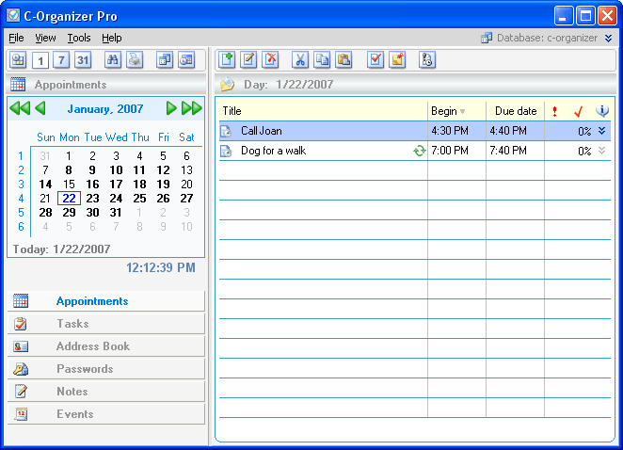Select January 15 in the calendar
The width and height of the screenshot is (623, 450).
pos(69,185)
